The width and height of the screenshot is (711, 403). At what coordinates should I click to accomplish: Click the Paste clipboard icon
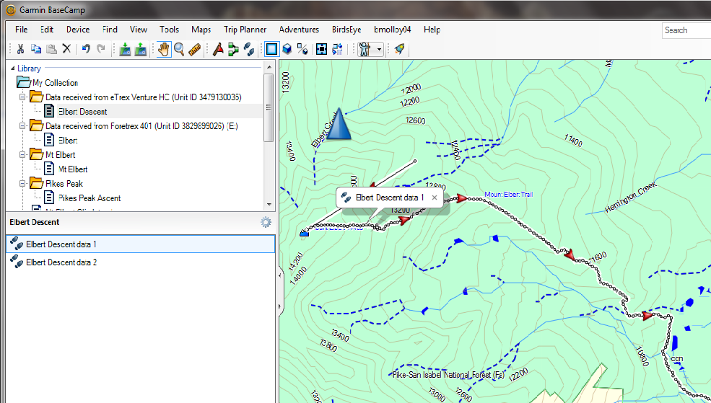pos(51,49)
